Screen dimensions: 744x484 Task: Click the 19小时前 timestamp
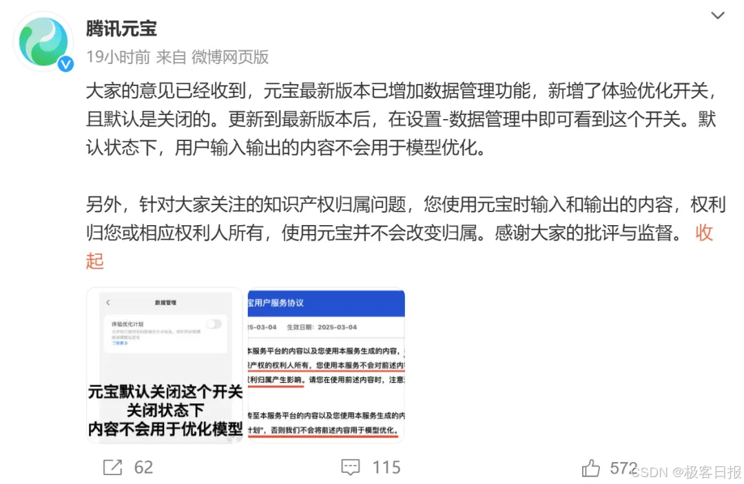pos(118,57)
